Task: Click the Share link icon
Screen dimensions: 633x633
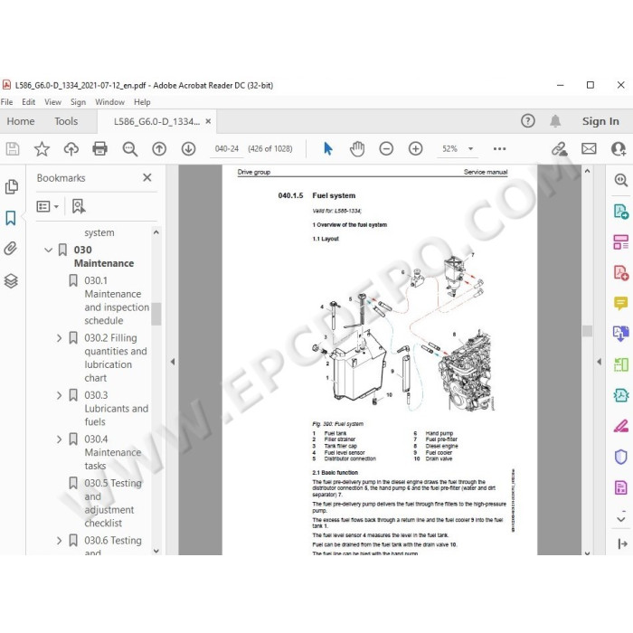Action: click(x=560, y=149)
